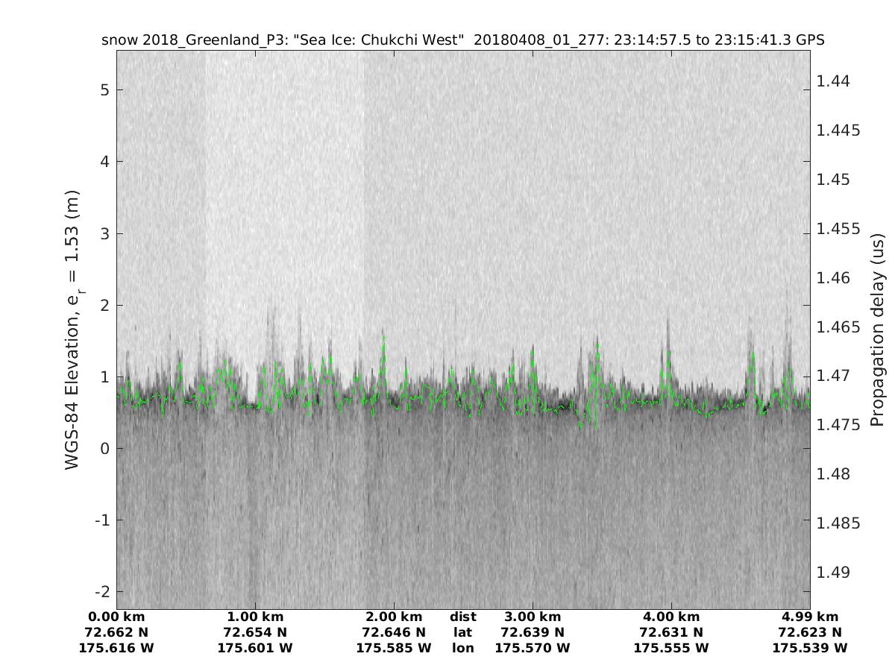Click the elevation tick label 5
This screenshot has width=895, height=671.
point(105,90)
